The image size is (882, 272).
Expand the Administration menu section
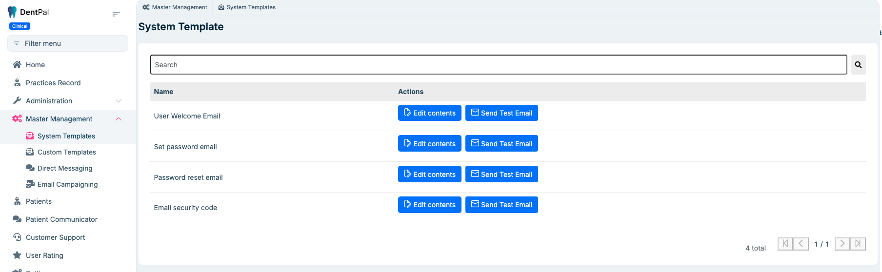pos(118,101)
